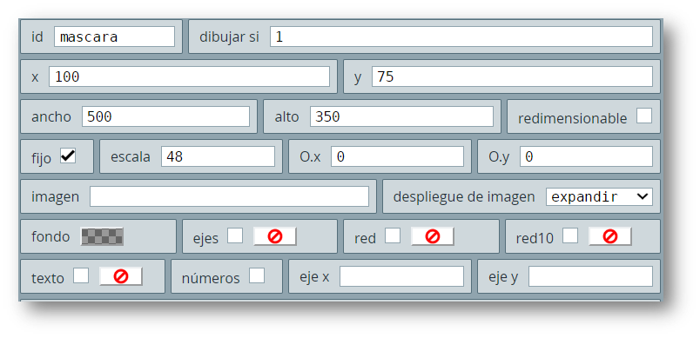
Task: Click the alto field with value 350
Action: [x=401, y=116]
